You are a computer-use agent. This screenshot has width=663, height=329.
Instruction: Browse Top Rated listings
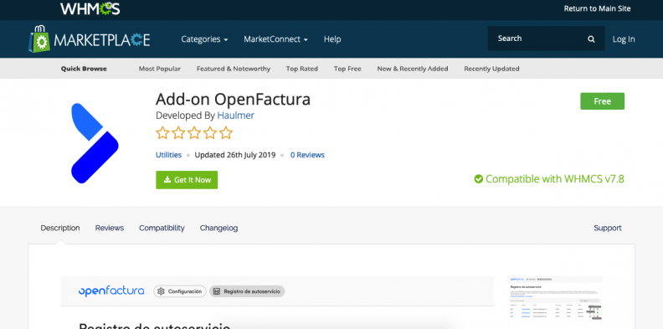[x=302, y=69]
